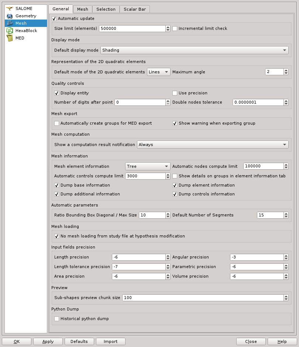Click the Apply button
Screen dimensions: 299x347
tap(48, 341)
